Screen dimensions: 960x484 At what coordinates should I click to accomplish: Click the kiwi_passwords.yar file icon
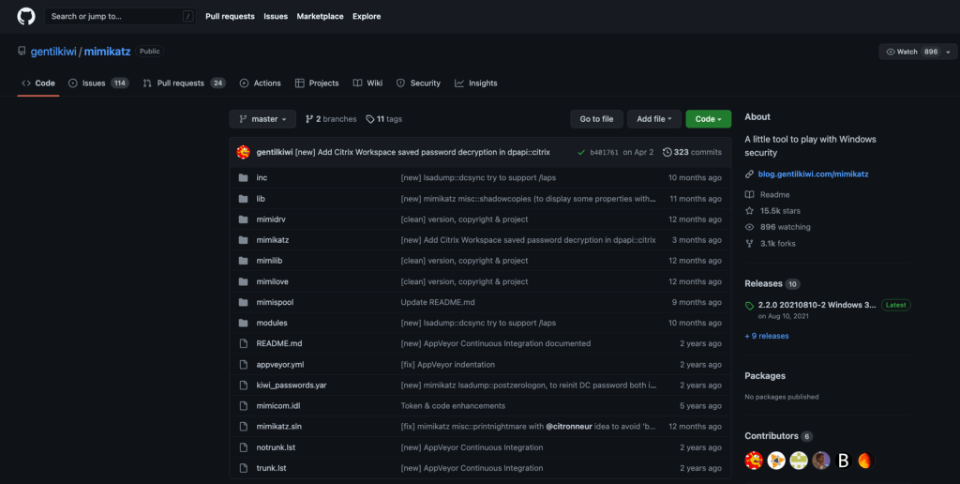click(x=243, y=385)
